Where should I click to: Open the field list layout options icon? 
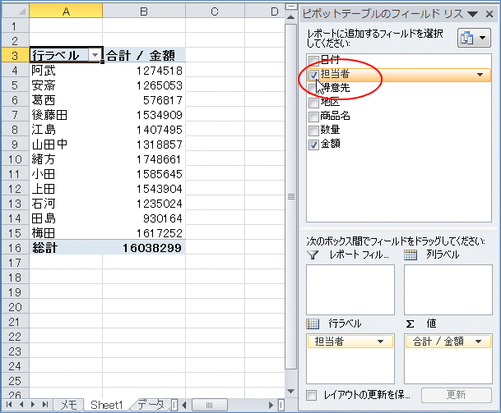tap(474, 38)
